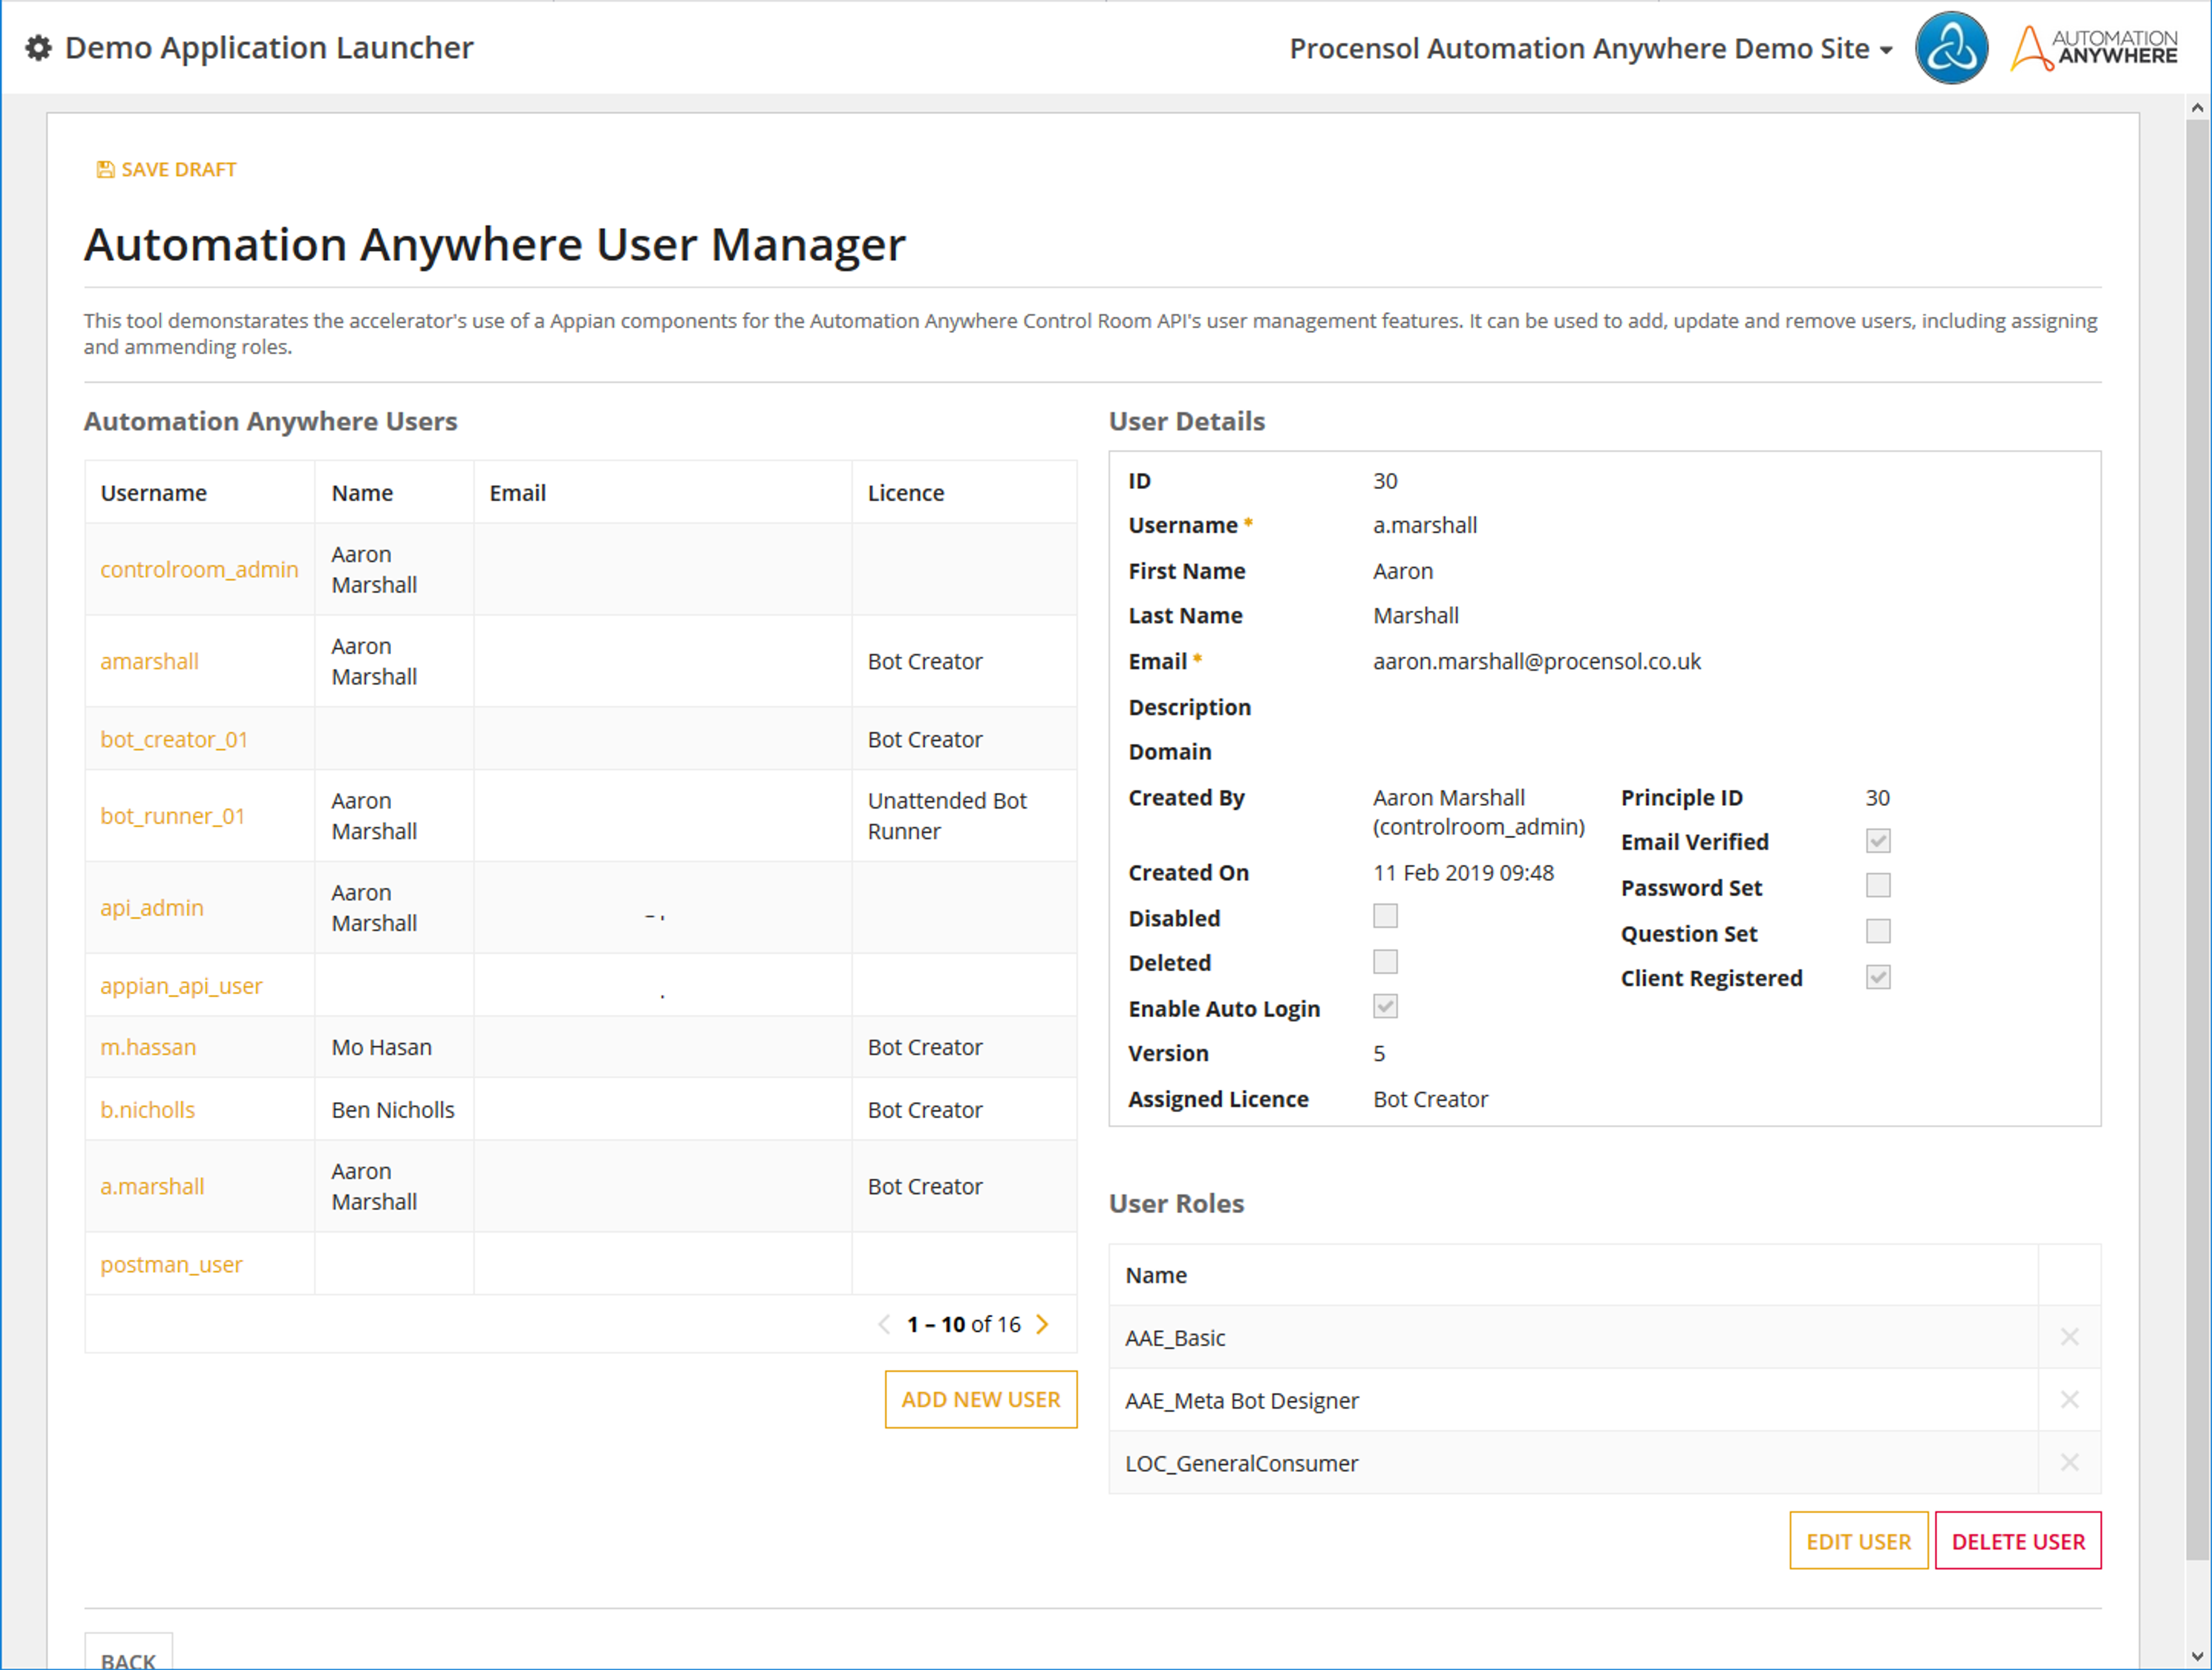Click the Procensol round logo icon

pos(1951,48)
